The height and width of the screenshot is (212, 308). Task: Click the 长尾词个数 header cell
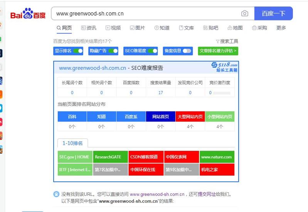click(x=72, y=82)
